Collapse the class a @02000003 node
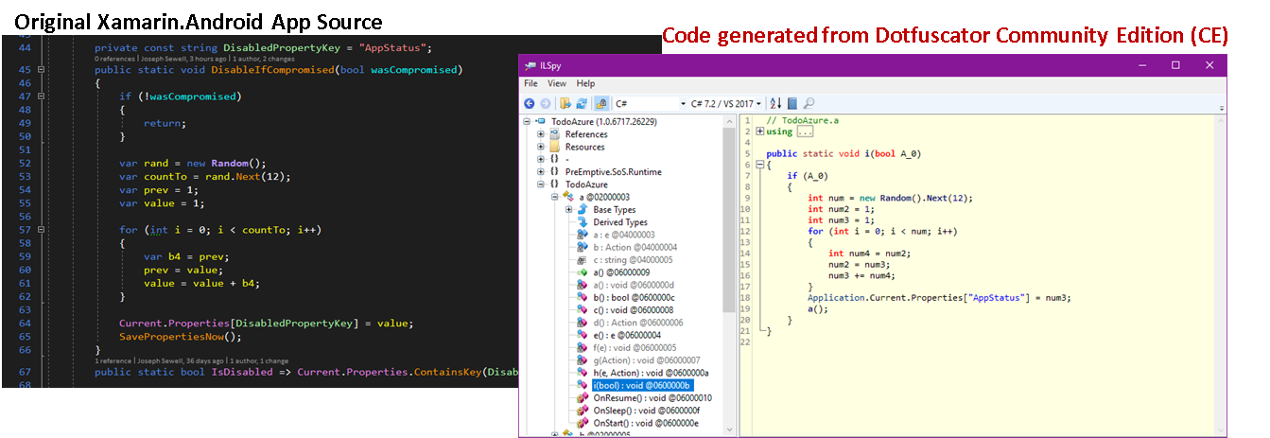The width and height of the screenshot is (1270, 438). [554, 197]
